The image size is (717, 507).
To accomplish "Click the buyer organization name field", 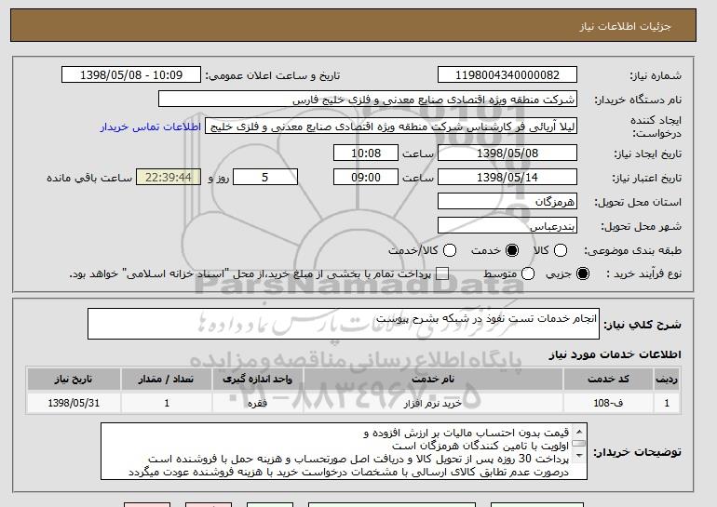I will [x=368, y=100].
